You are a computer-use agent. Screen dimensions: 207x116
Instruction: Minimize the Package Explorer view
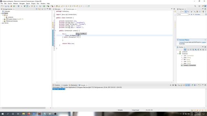(x=48, y=9)
